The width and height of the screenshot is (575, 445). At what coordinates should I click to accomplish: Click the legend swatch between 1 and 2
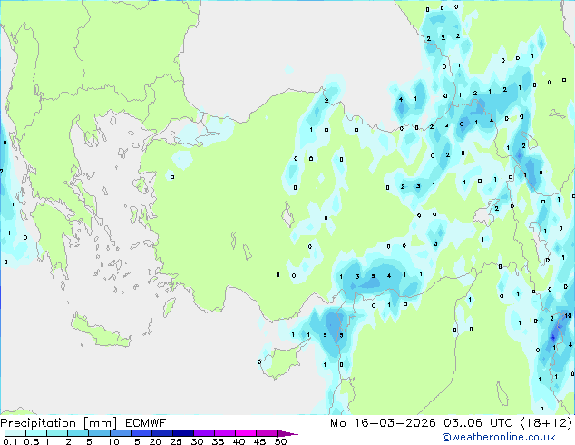point(57,433)
